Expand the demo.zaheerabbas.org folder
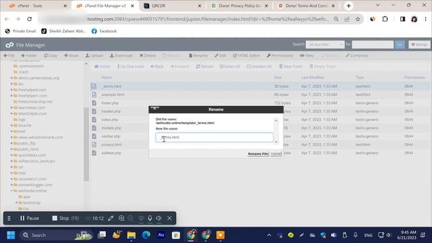Screen dimensions: 432x243 pos(11,78)
